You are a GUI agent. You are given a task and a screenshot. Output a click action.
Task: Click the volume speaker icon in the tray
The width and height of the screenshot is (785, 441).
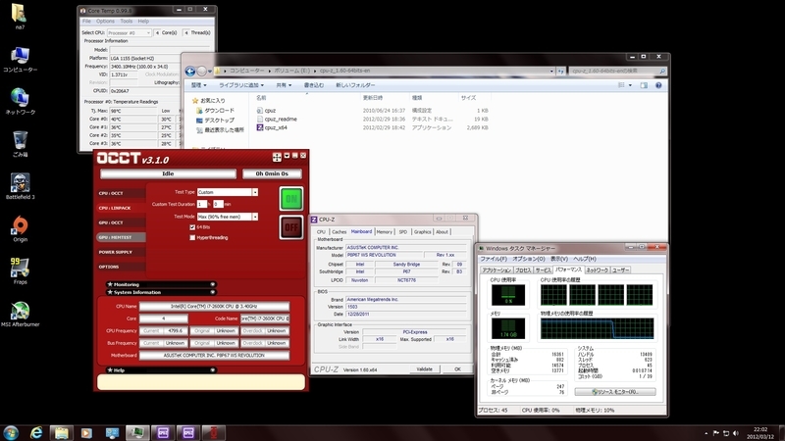736,433
